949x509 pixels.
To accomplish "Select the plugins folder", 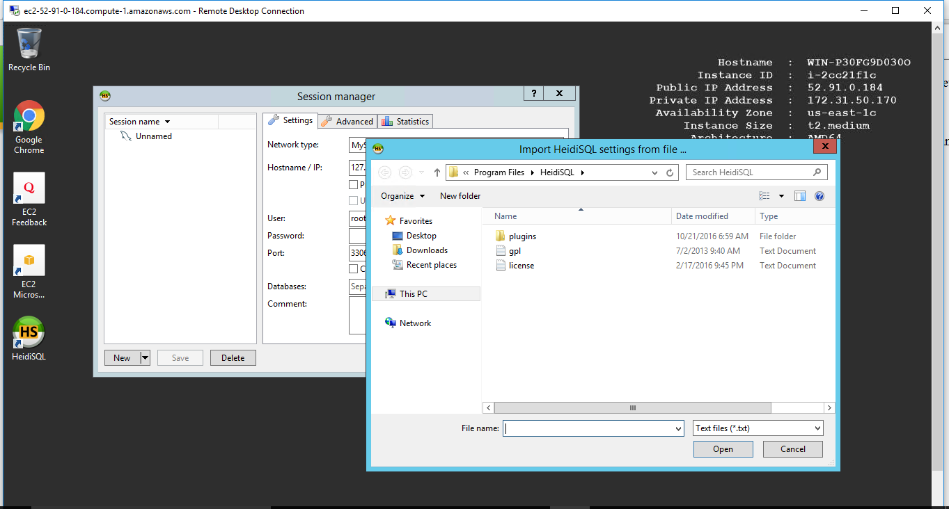I will pos(522,236).
